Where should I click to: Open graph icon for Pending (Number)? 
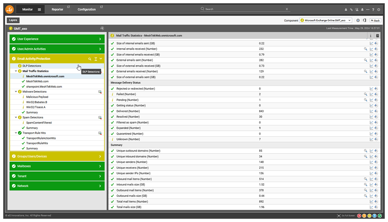372,100
